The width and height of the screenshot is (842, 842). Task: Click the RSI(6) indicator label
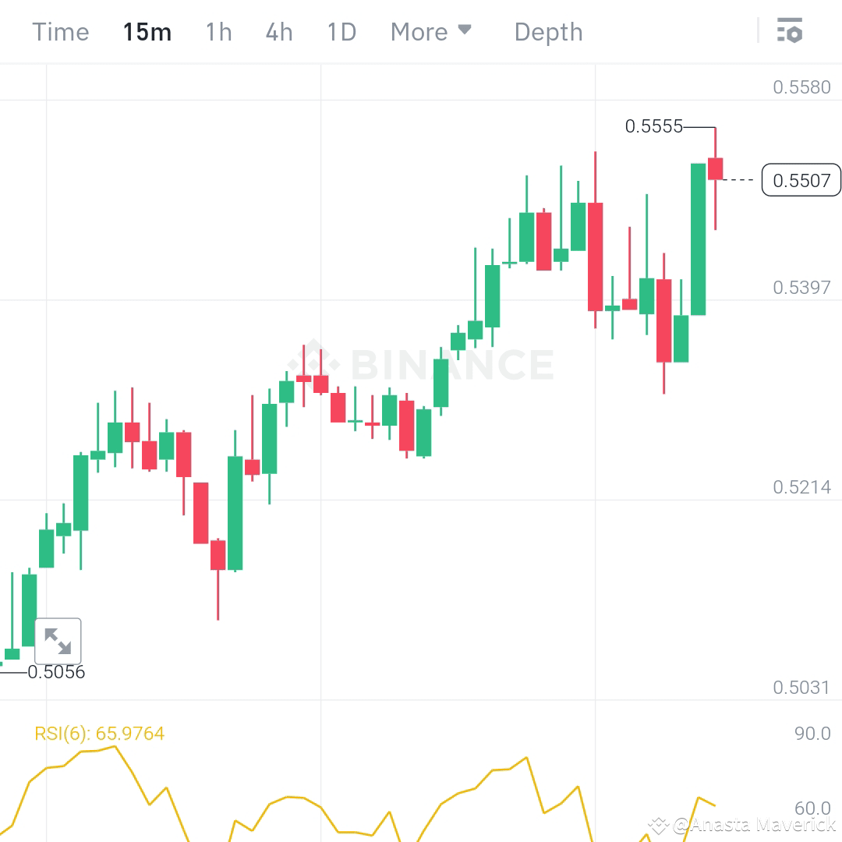point(98,733)
